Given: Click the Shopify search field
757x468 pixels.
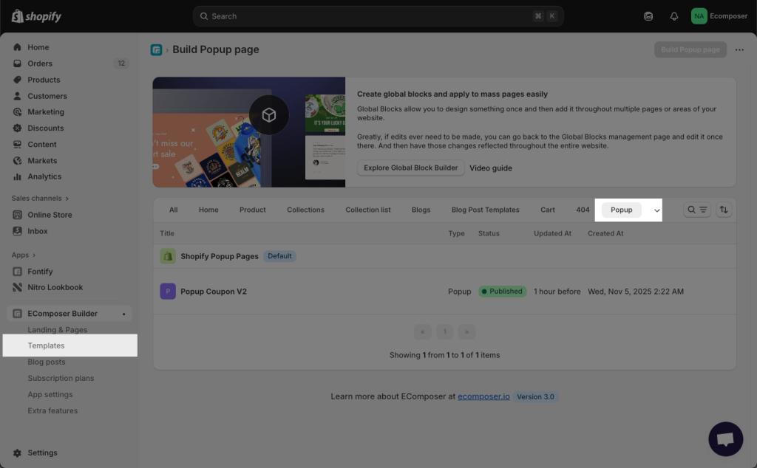Looking at the screenshot, I should coord(377,16).
